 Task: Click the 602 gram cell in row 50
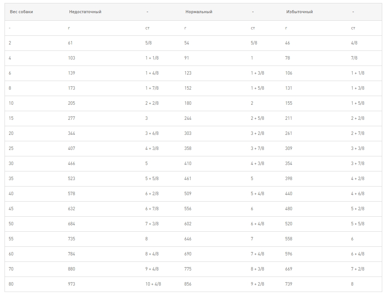[188, 224]
